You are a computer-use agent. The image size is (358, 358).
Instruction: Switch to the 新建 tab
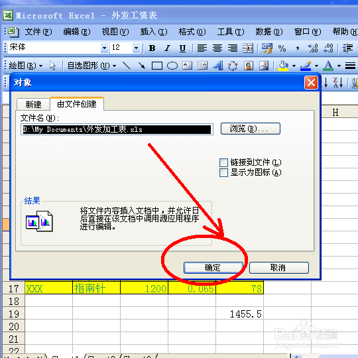33,105
